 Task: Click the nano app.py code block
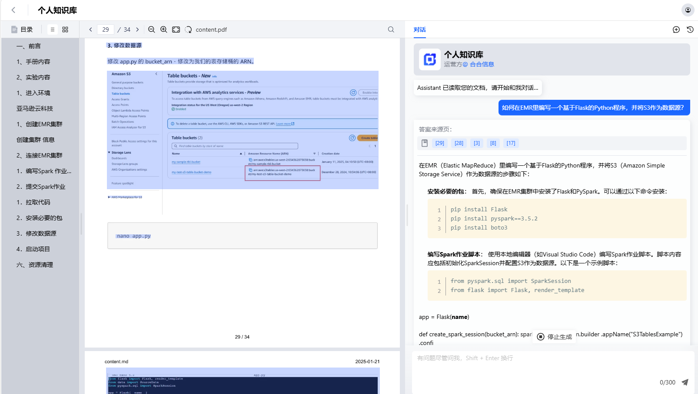point(243,236)
